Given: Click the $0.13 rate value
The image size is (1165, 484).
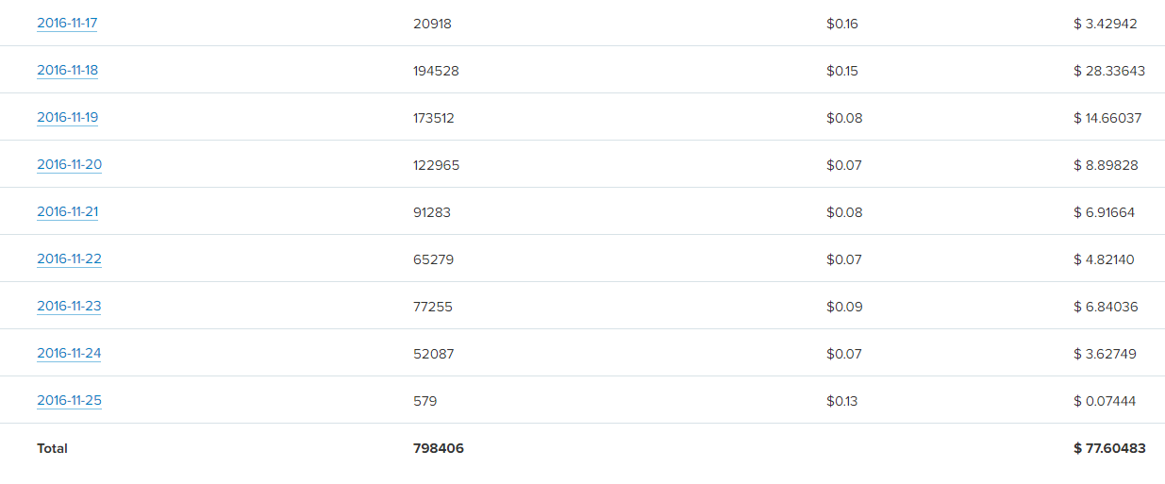Looking at the screenshot, I should (x=842, y=401).
